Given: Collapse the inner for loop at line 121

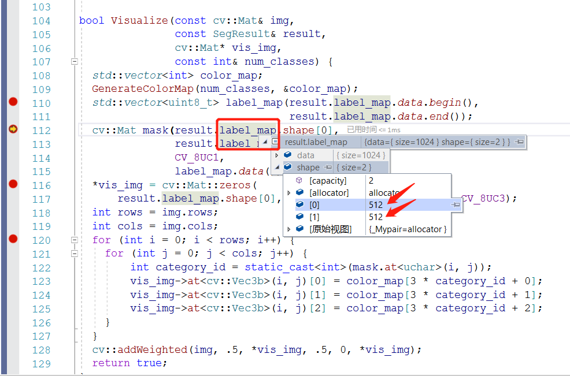Looking at the screenshot, I should click(x=75, y=254).
